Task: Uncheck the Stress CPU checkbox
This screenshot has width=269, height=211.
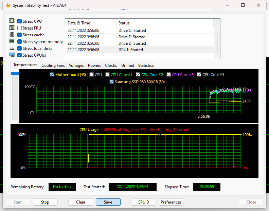Action: click(20, 21)
